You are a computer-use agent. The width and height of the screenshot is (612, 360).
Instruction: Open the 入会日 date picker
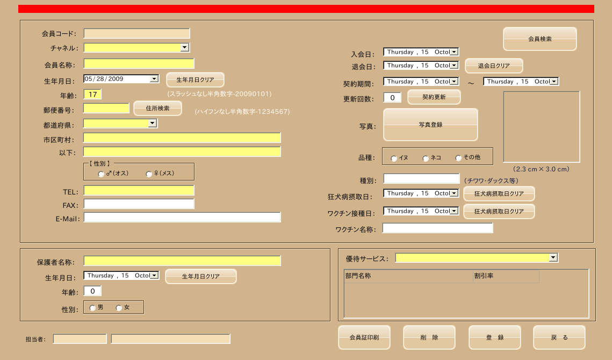click(x=454, y=52)
